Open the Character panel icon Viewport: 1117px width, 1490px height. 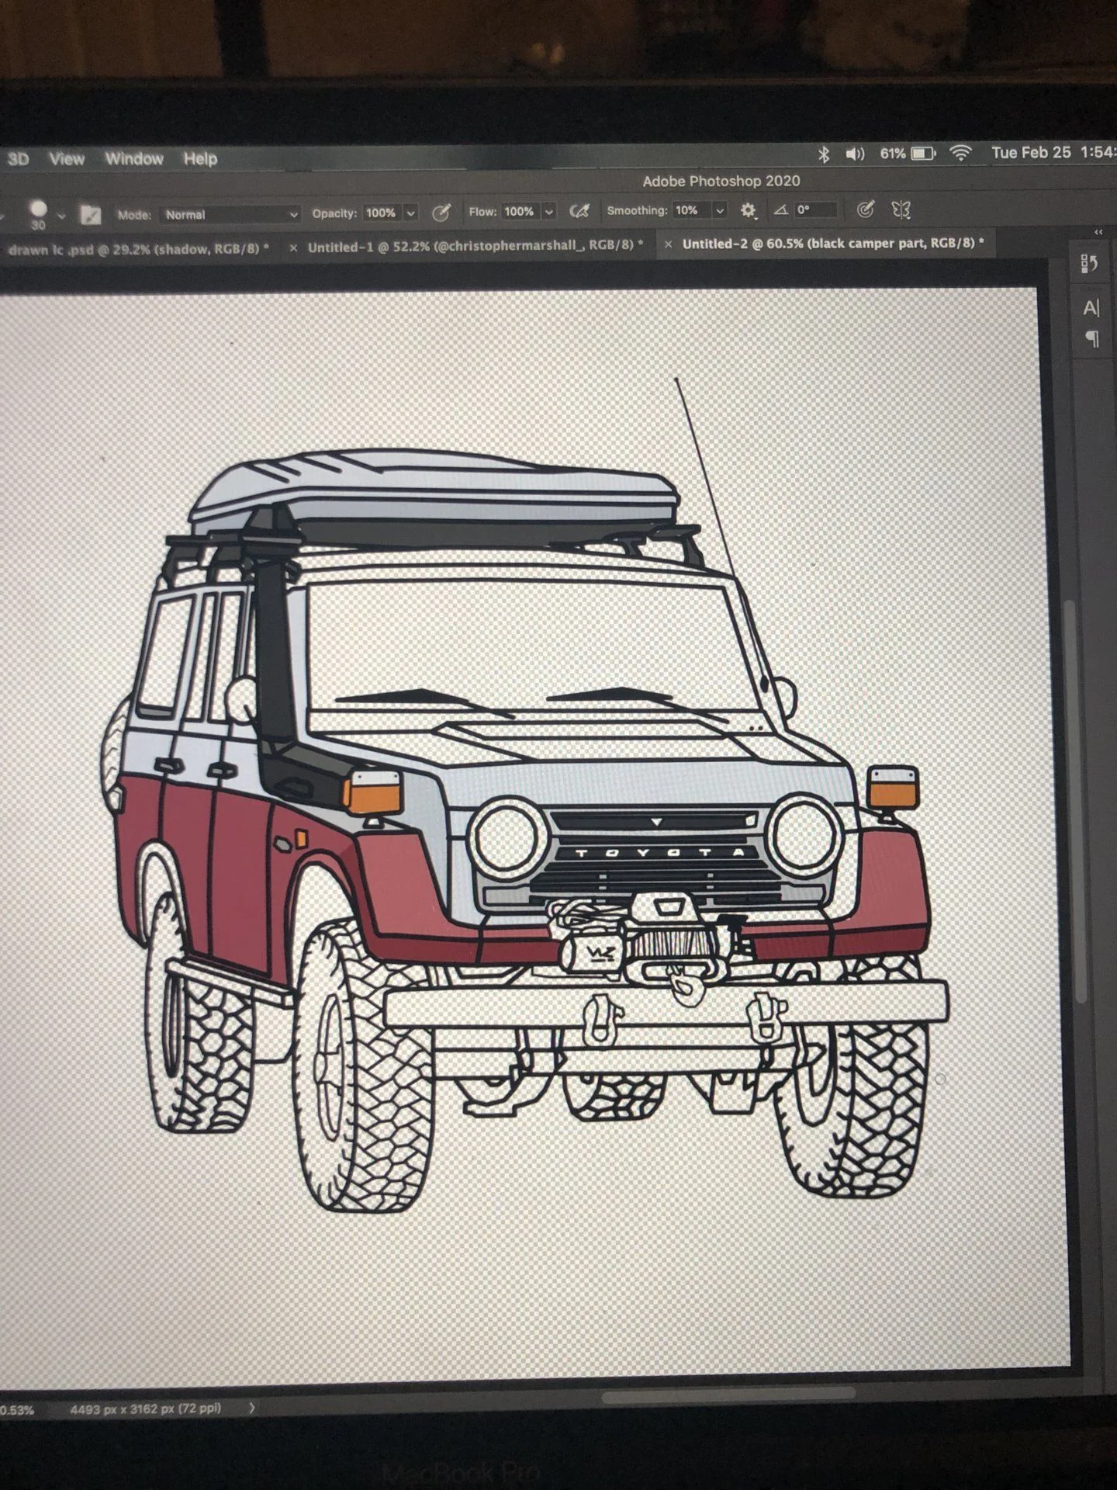click(x=1091, y=308)
